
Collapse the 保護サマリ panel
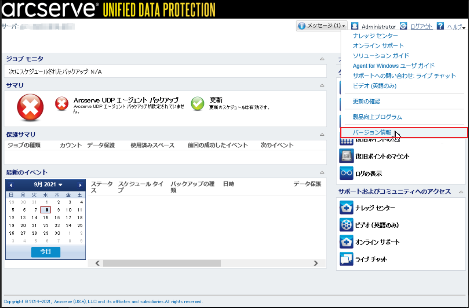click(x=322, y=135)
